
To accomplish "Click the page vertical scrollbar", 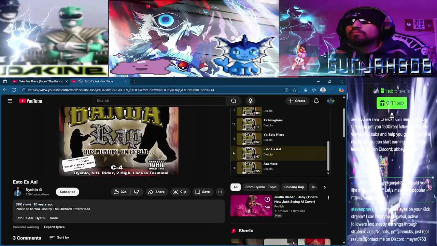I will 344,124.
